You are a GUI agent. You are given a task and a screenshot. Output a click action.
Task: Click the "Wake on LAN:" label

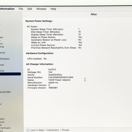tap(38, 43)
